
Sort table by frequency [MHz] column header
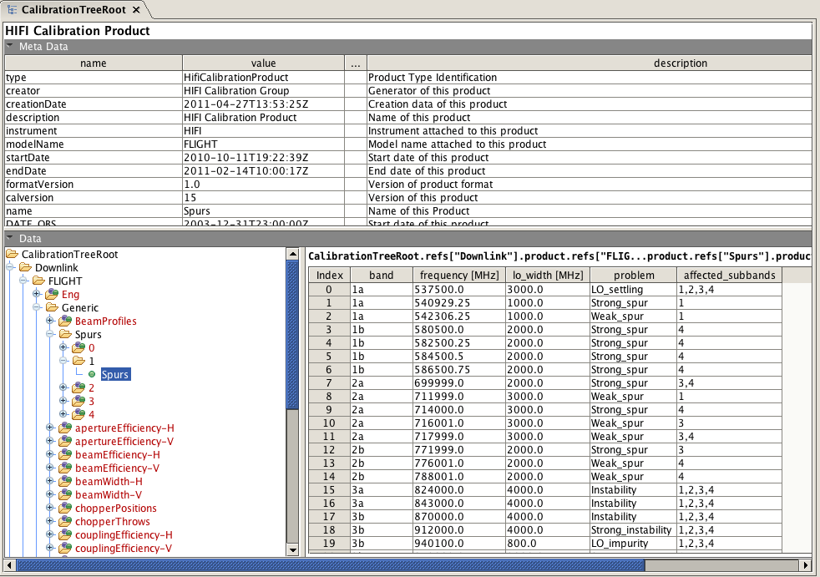coord(459,276)
